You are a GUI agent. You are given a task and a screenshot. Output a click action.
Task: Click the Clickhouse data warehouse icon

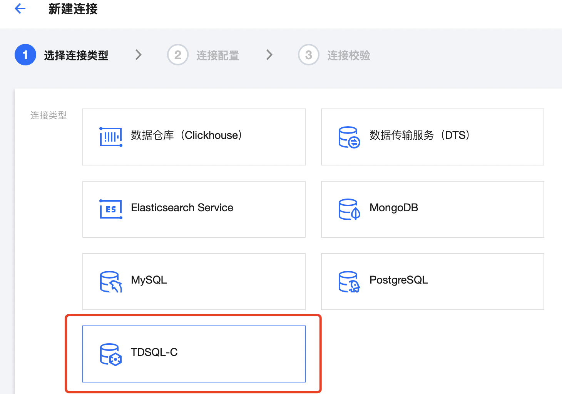click(111, 137)
